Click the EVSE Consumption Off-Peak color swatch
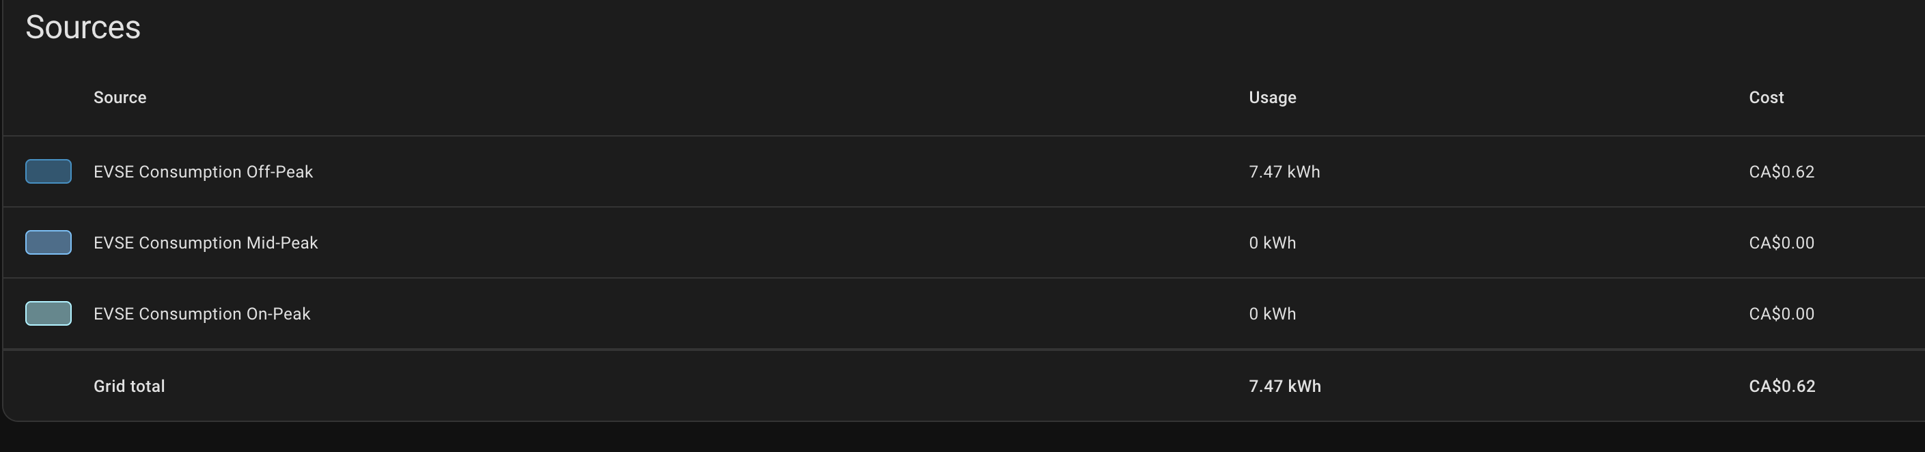Viewport: 1925px width, 452px height. pyautogui.click(x=49, y=171)
